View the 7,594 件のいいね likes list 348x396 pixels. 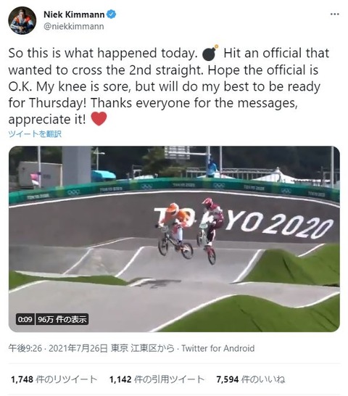point(251,379)
